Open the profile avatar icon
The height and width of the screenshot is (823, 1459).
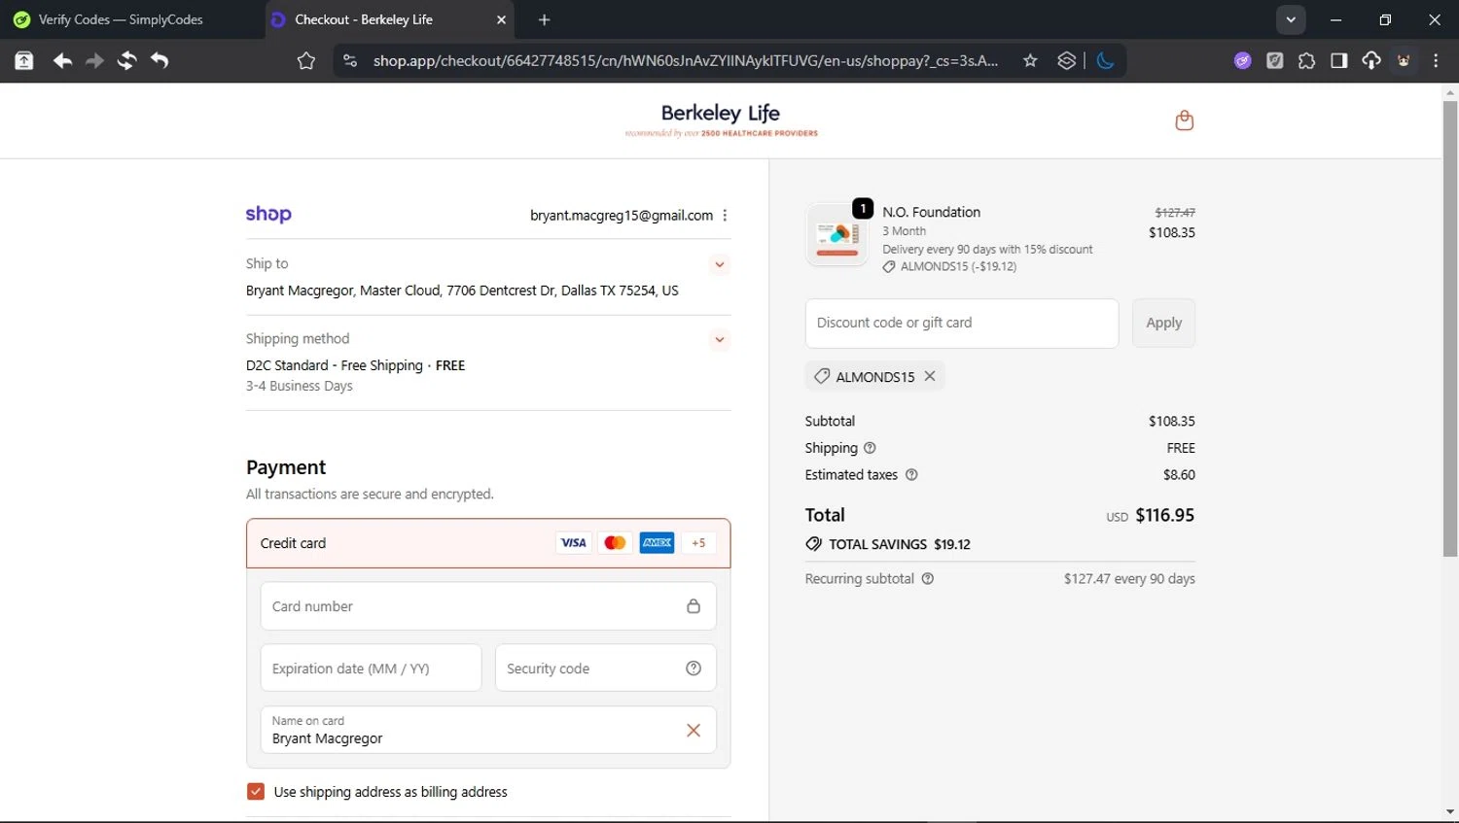[x=1404, y=61]
